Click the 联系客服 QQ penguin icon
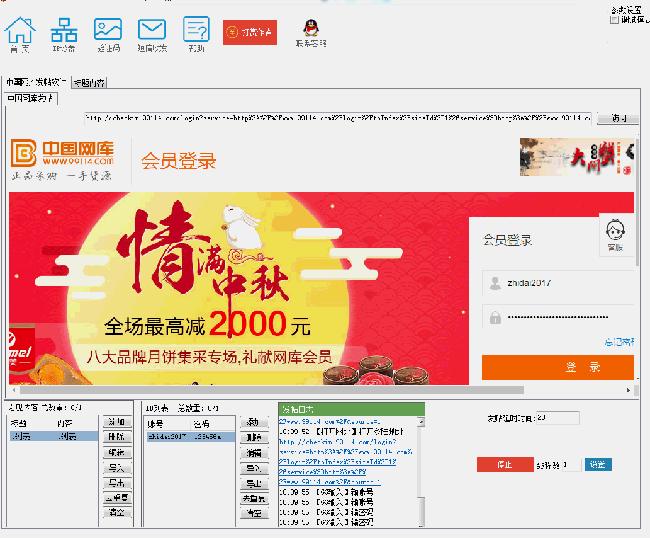The height and width of the screenshot is (538, 650). coord(311,33)
